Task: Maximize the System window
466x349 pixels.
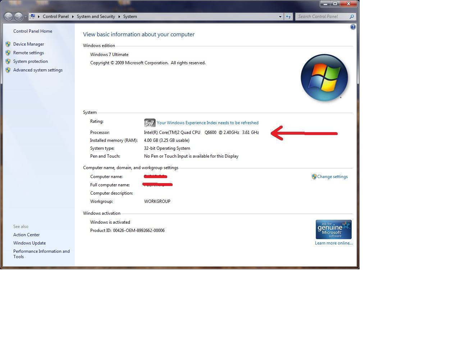Action: pyautogui.click(x=335, y=4)
